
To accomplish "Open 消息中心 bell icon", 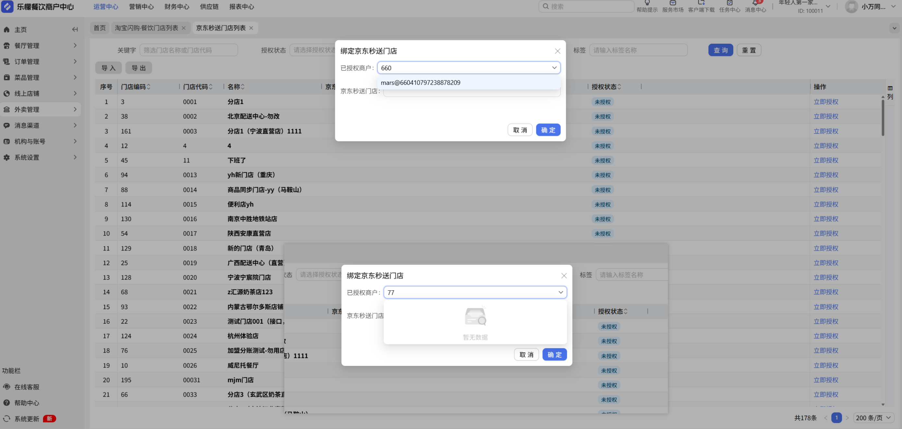I will click(755, 3).
